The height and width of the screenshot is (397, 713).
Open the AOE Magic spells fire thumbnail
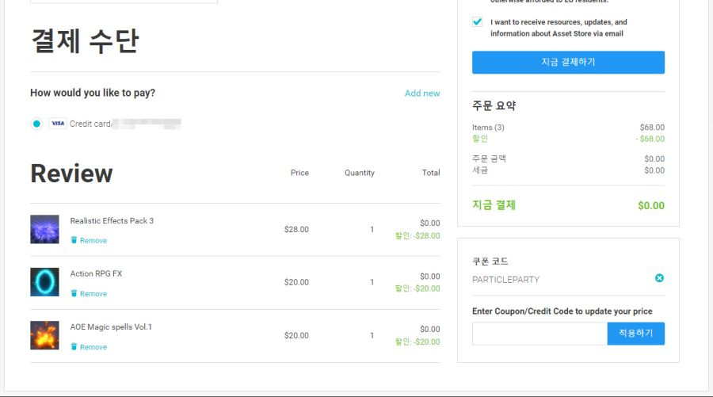tap(44, 335)
